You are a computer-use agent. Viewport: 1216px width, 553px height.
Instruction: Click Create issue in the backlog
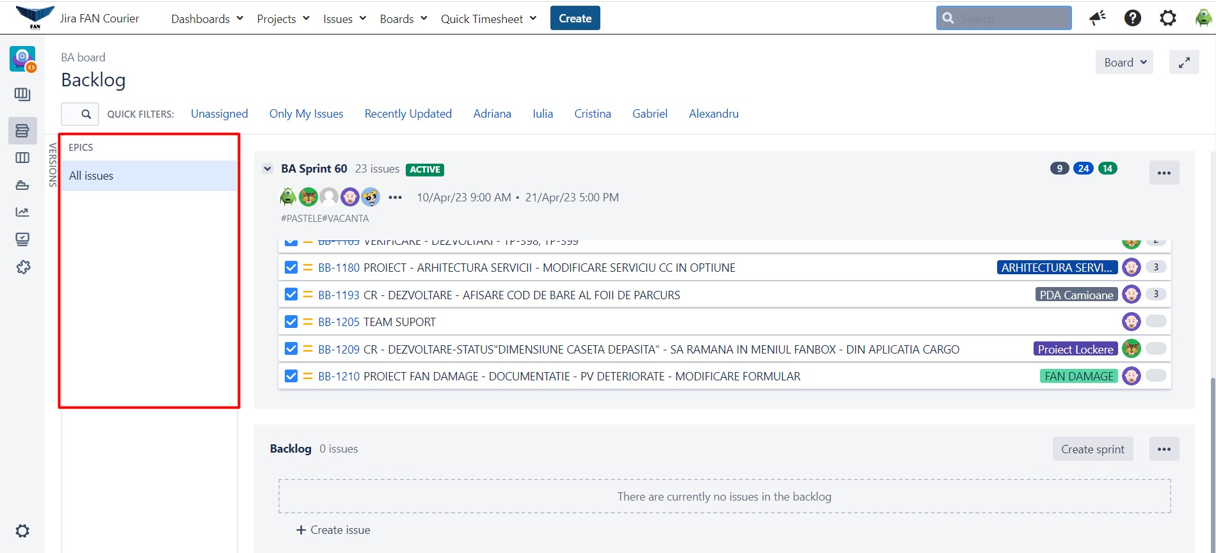click(333, 530)
